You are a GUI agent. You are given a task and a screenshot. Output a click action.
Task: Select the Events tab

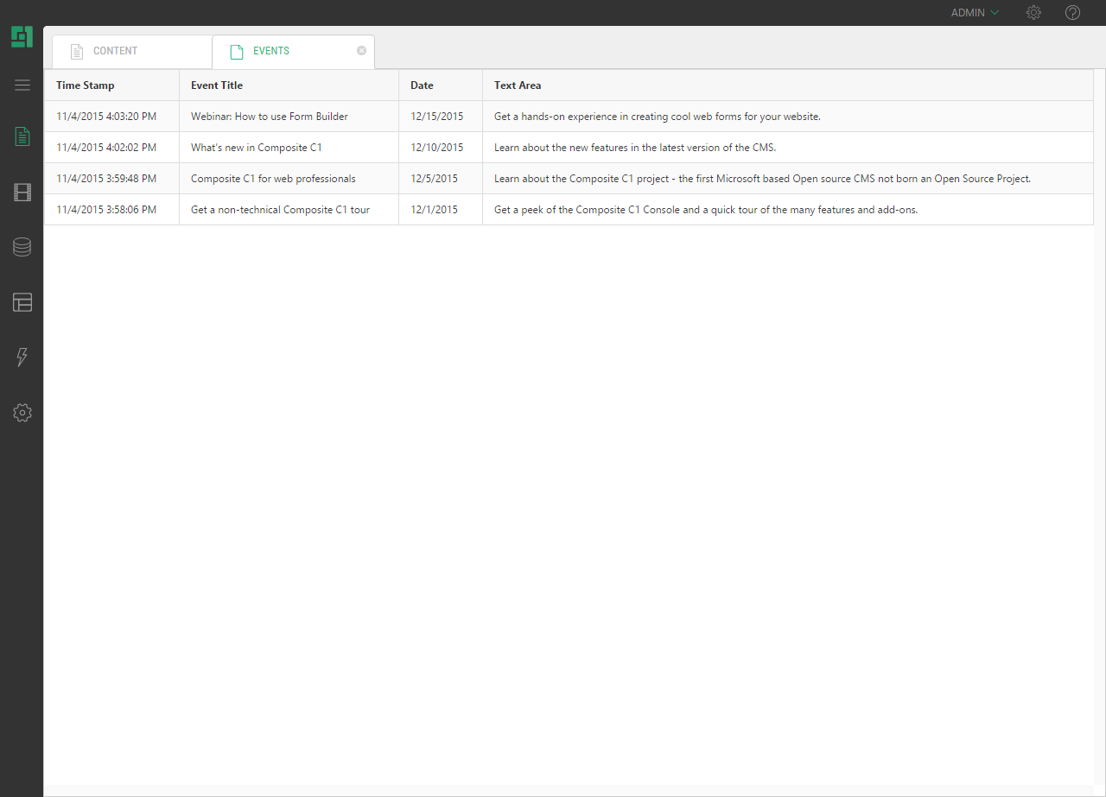pyautogui.click(x=270, y=51)
